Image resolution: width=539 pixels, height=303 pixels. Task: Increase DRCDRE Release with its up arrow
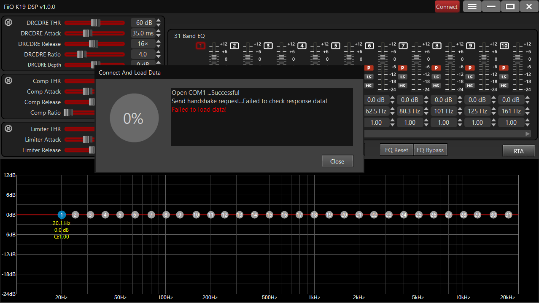pyautogui.click(x=159, y=41)
